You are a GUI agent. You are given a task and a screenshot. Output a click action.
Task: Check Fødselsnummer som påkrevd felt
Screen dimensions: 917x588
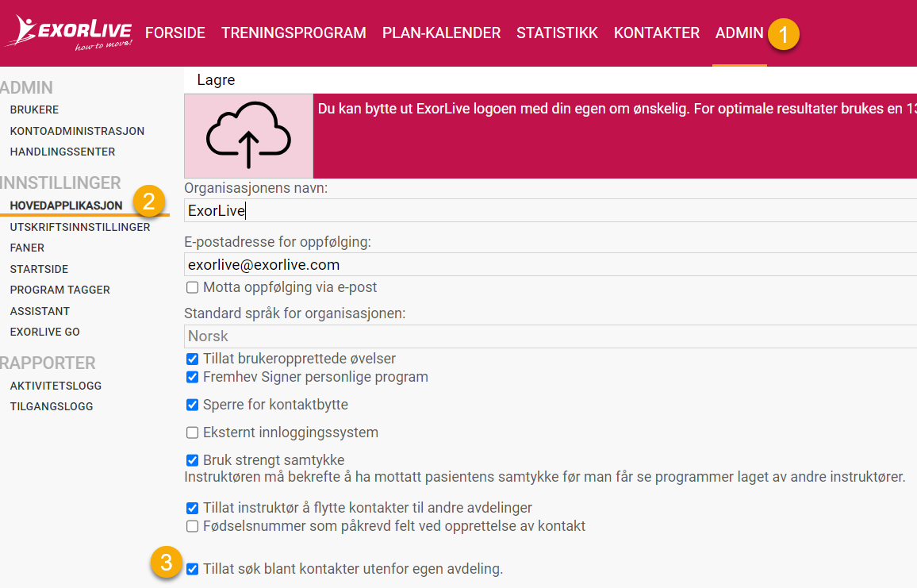[x=193, y=527]
